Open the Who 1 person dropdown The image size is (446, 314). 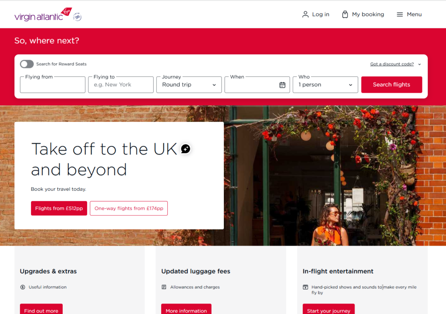(325, 84)
